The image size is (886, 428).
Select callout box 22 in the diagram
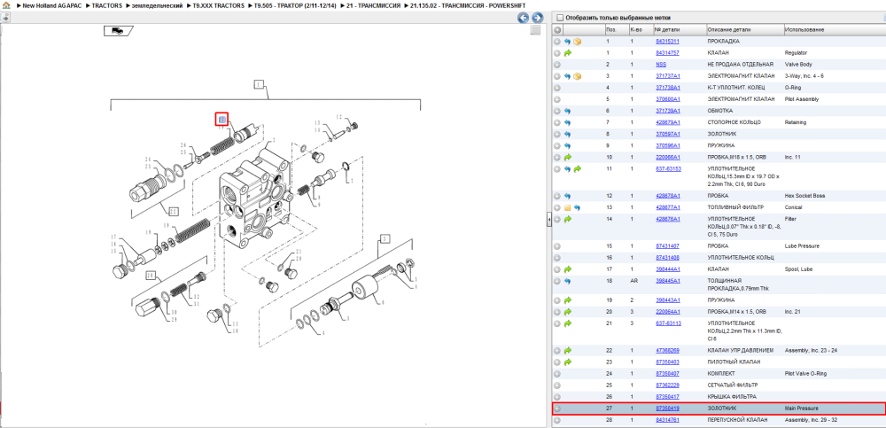pos(174,212)
